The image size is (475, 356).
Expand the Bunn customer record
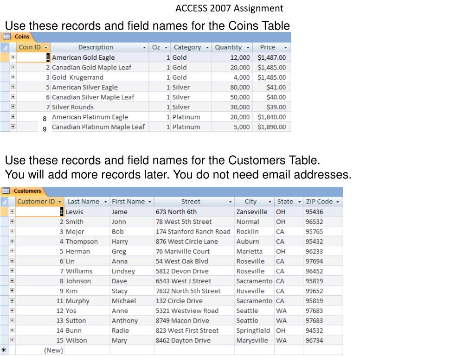point(12,330)
